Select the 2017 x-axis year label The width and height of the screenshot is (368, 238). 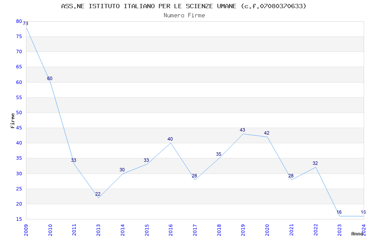pos(195,230)
